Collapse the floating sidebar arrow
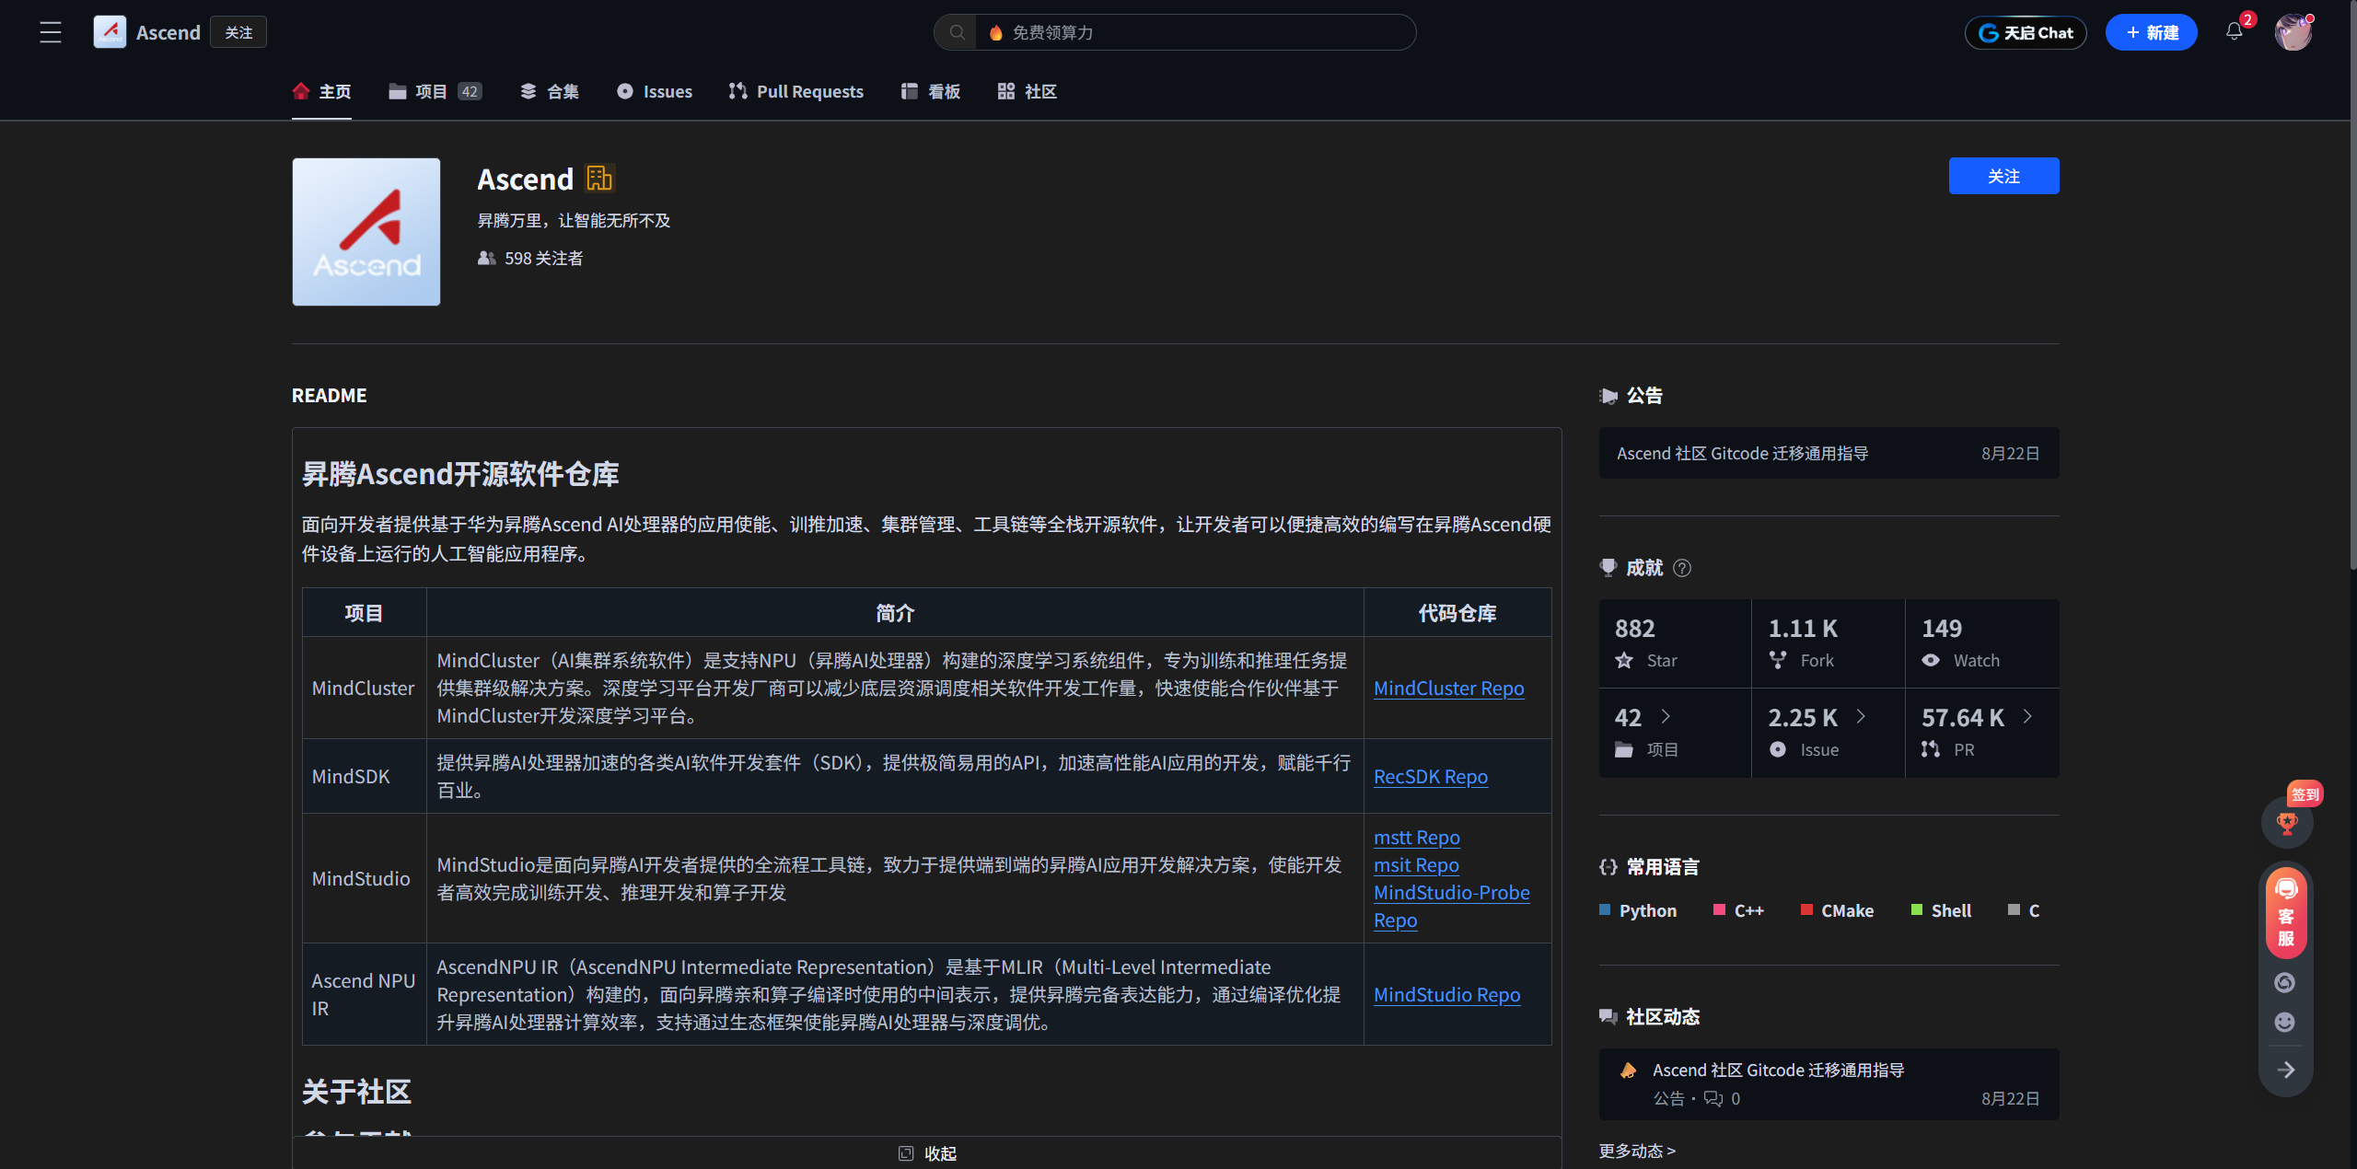This screenshot has height=1169, width=2357. pos(2286,1070)
